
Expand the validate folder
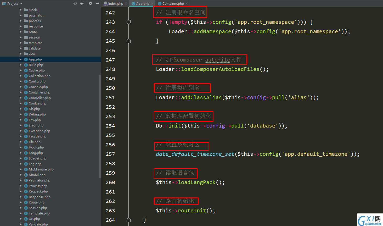pyautogui.click(x=21, y=48)
